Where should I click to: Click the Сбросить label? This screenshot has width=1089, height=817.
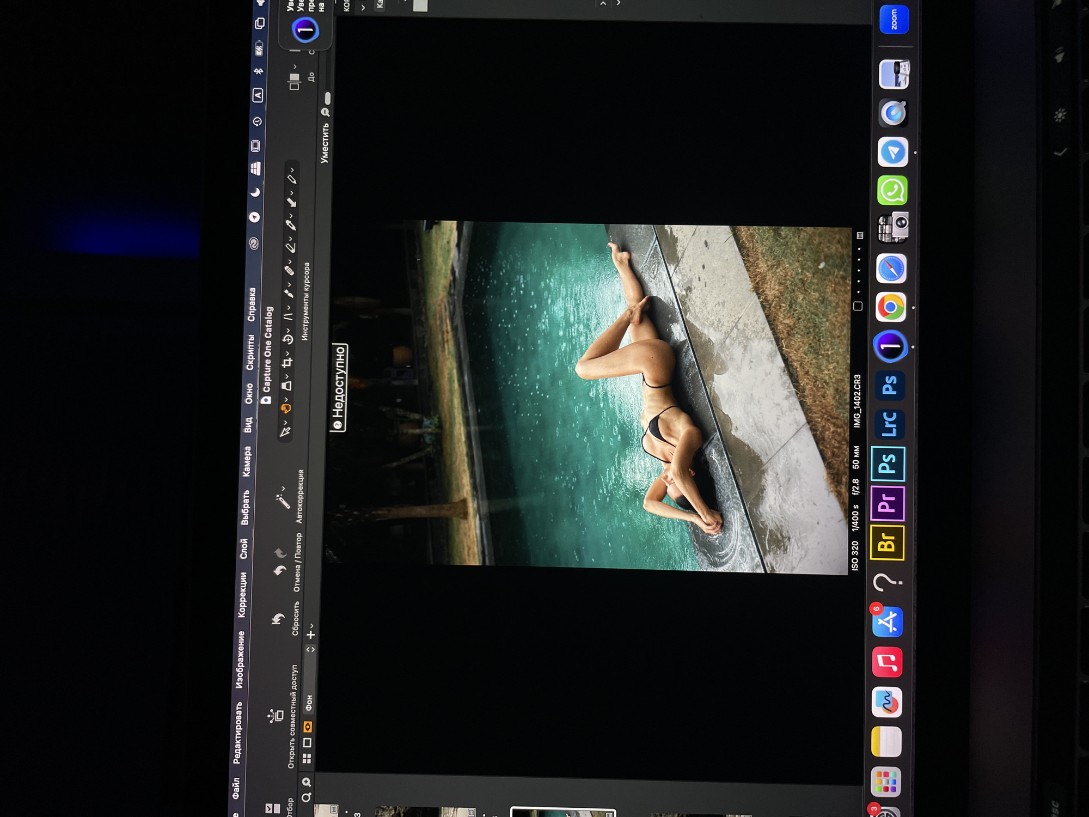(x=296, y=618)
